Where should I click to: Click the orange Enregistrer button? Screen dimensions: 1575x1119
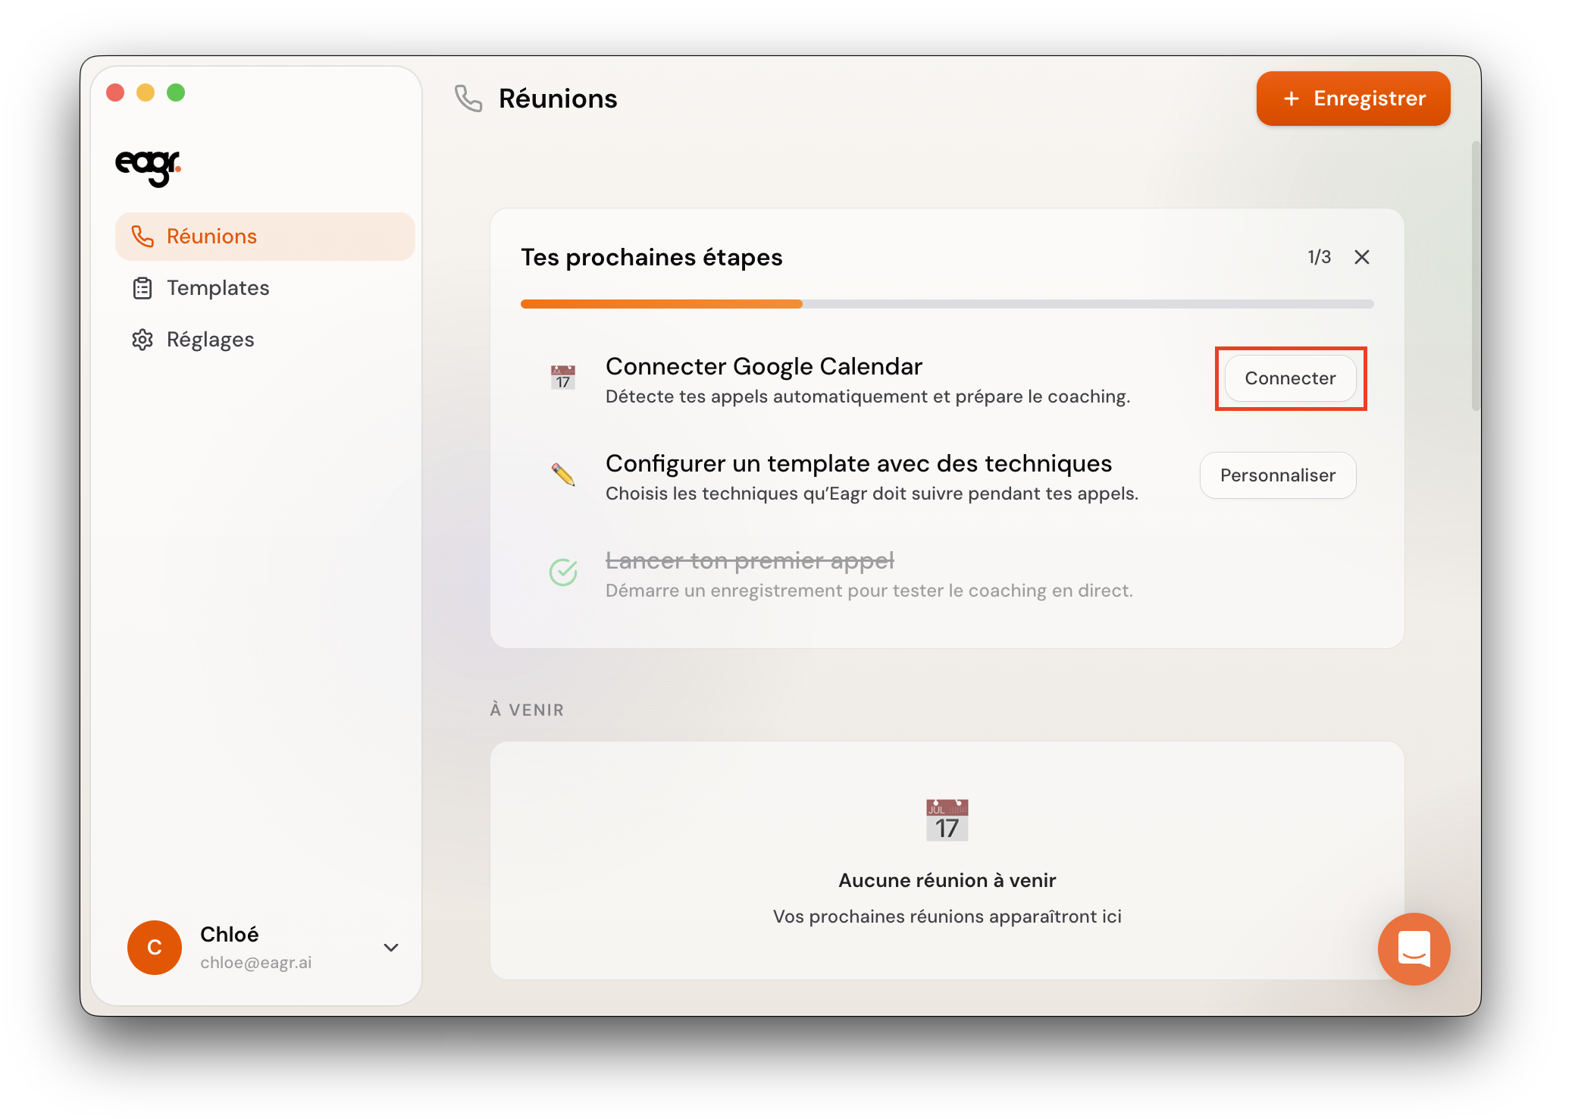(x=1353, y=99)
